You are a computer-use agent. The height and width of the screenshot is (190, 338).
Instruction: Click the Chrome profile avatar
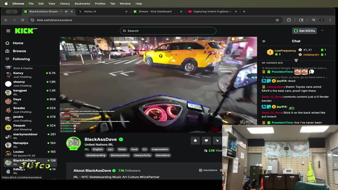(x=322, y=20)
